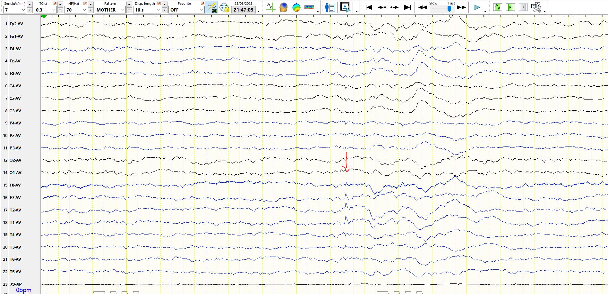Open the 3D head mapping view
Screen dimensions: 608x294
point(283,7)
